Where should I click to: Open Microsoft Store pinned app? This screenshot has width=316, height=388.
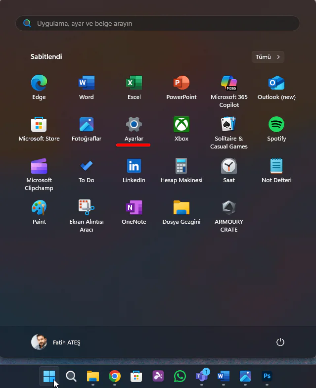tap(39, 129)
